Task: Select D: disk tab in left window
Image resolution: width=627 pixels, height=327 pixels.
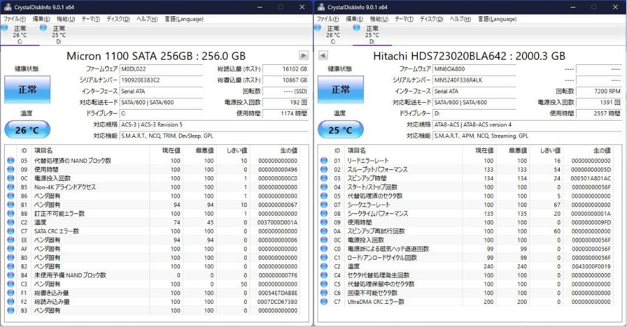Action: 59,34
